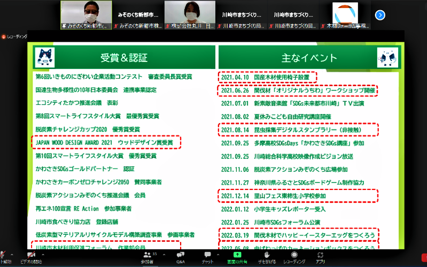Click the cat mascot image in 受賞&認証 header

pos(45,58)
